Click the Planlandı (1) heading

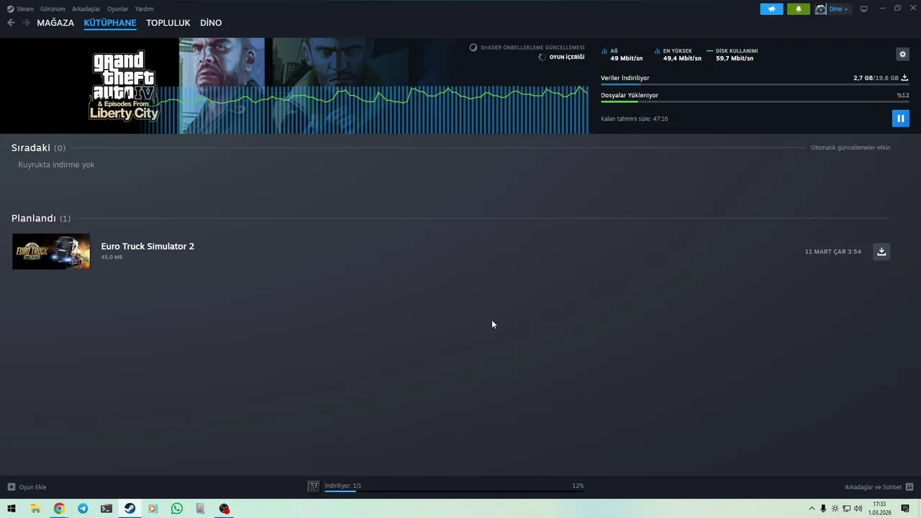click(41, 218)
